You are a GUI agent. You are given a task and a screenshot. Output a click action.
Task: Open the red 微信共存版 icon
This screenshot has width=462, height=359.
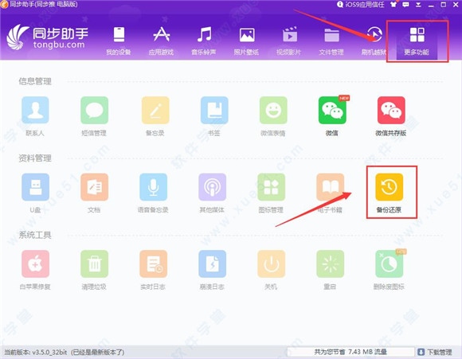pyautogui.click(x=391, y=110)
